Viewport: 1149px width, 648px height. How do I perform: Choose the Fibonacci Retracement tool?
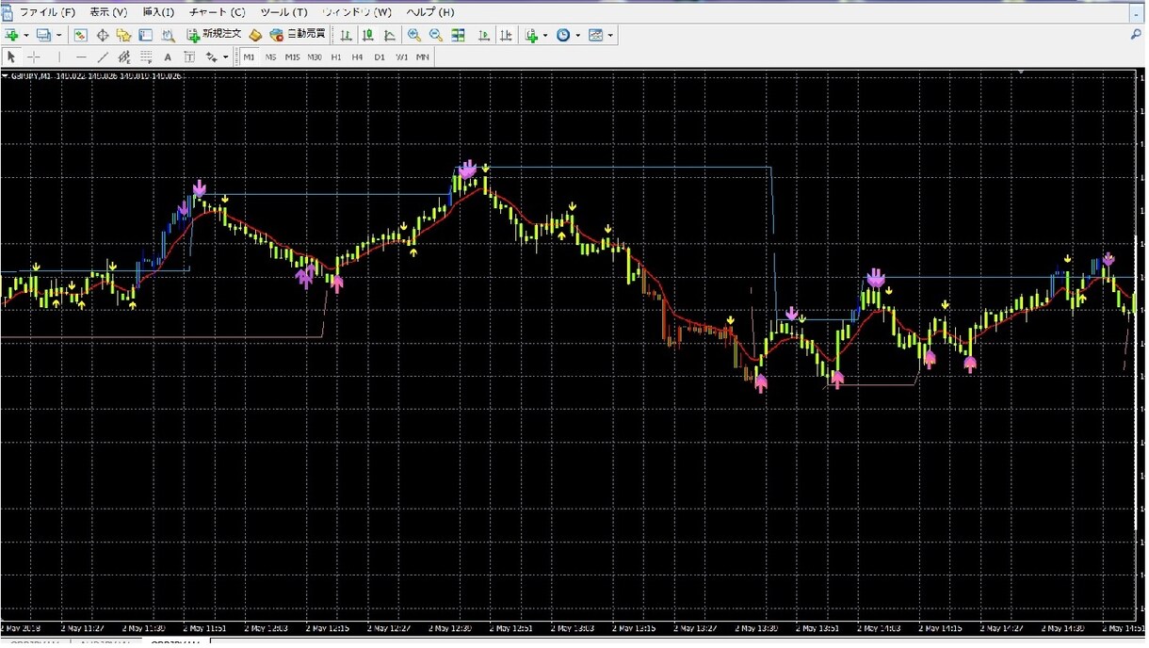point(146,57)
